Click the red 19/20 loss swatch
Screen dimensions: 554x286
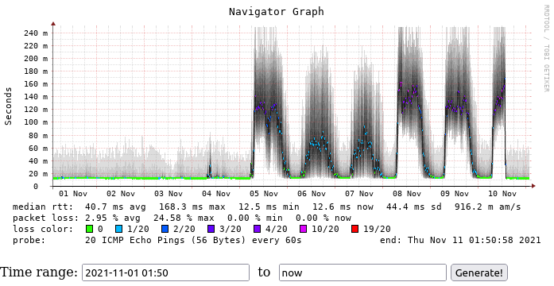point(355,229)
